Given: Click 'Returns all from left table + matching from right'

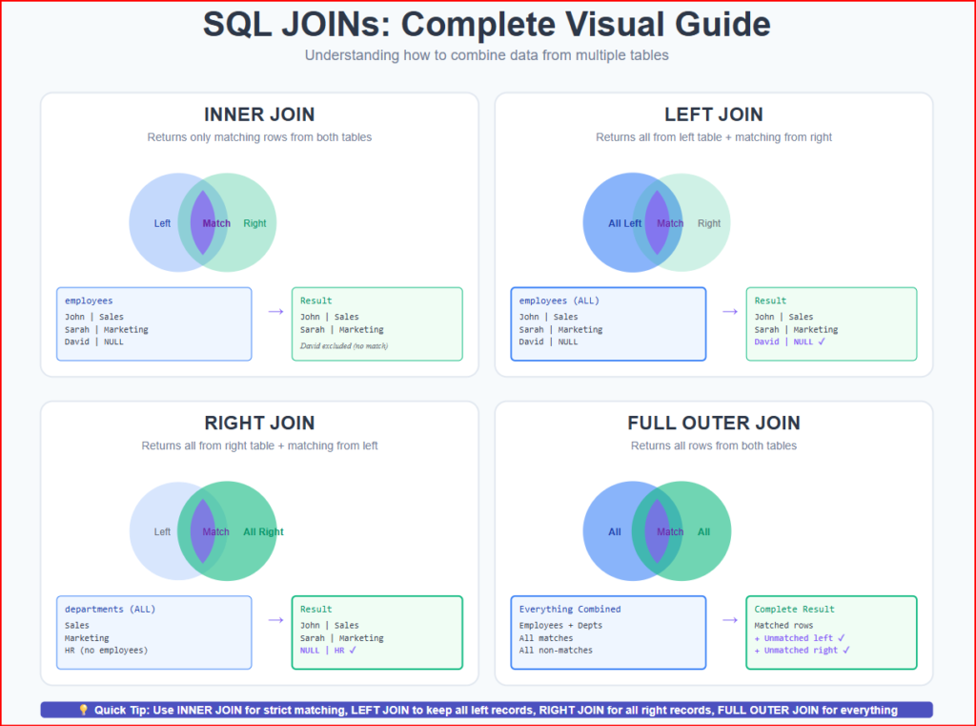Looking at the screenshot, I should (714, 137).
